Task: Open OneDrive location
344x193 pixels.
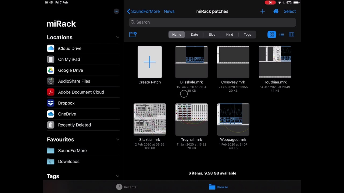Action: tap(83, 114)
